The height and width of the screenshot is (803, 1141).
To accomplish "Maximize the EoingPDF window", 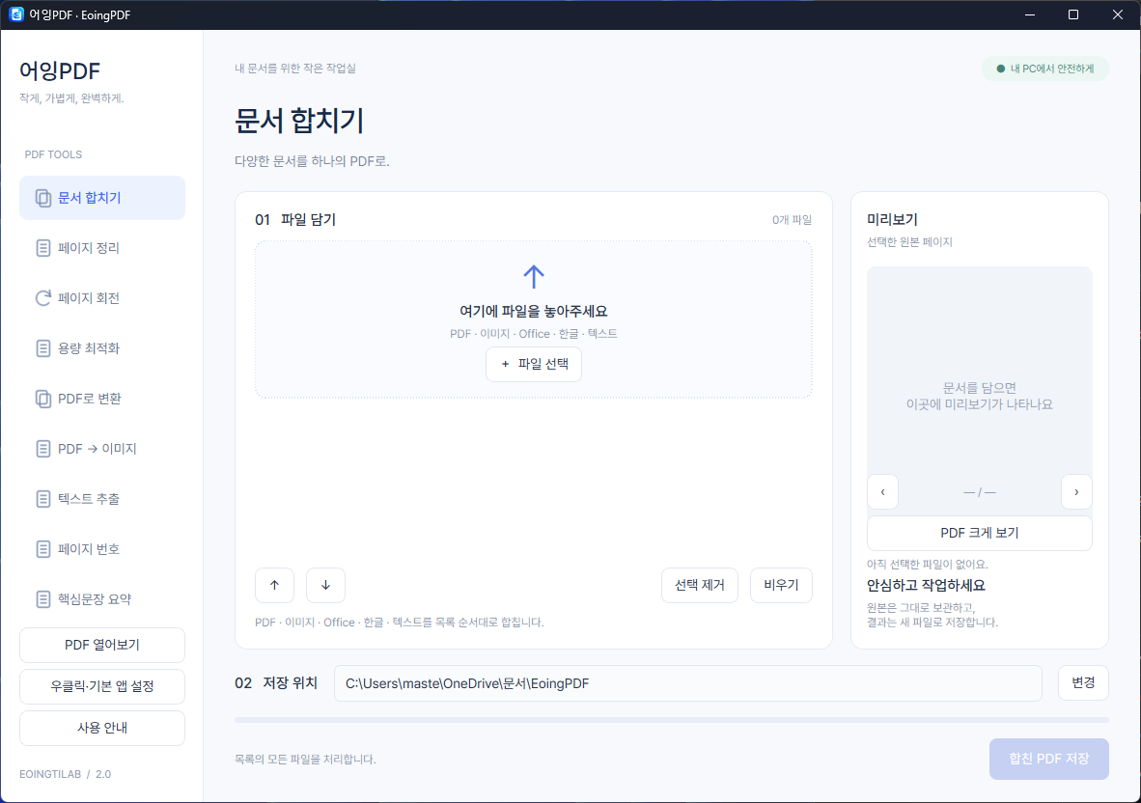I will 1073,14.
